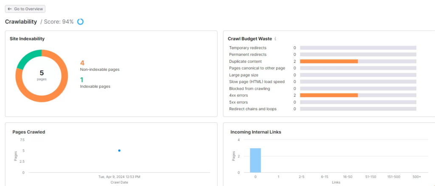This screenshot has width=435, height=186.
Task: Click the Go to Overview button
Action: pyautogui.click(x=25, y=9)
